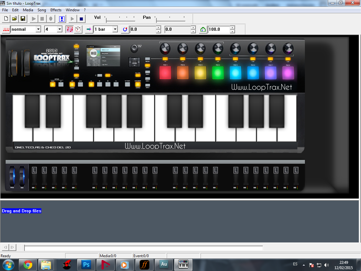
Task: Hit the purple PAD 7
Action: tap(270, 72)
